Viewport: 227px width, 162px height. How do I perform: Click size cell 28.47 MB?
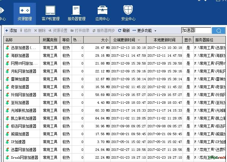tap(102, 48)
